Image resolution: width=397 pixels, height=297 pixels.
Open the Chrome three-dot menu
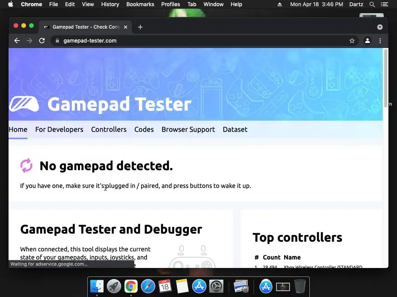pyautogui.click(x=380, y=41)
